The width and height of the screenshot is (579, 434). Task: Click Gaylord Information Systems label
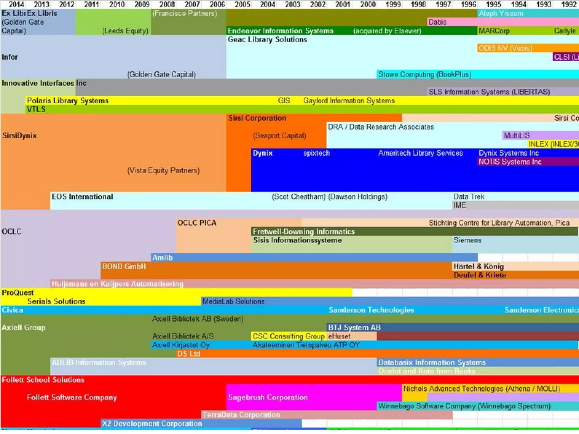click(x=349, y=101)
